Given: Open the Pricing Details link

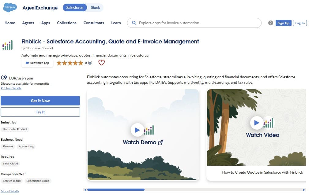Looking at the screenshot, I should pyautogui.click(x=11, y=88).
